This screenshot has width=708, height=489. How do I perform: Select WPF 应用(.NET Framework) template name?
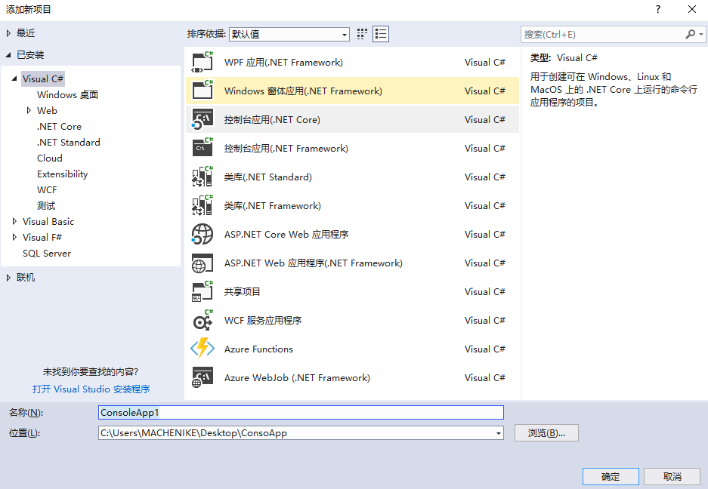coord(283,62)
